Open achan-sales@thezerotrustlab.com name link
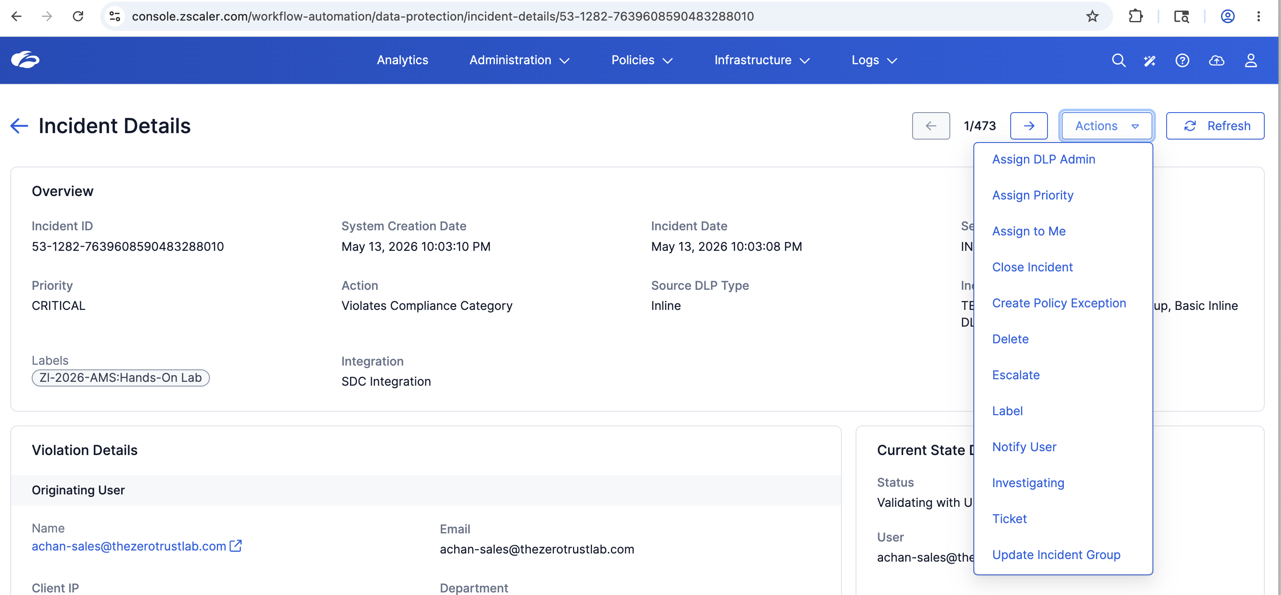 point(129,546)
